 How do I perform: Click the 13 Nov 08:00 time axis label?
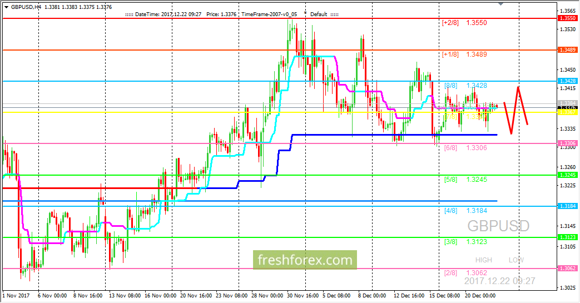(x=125, y=296)
